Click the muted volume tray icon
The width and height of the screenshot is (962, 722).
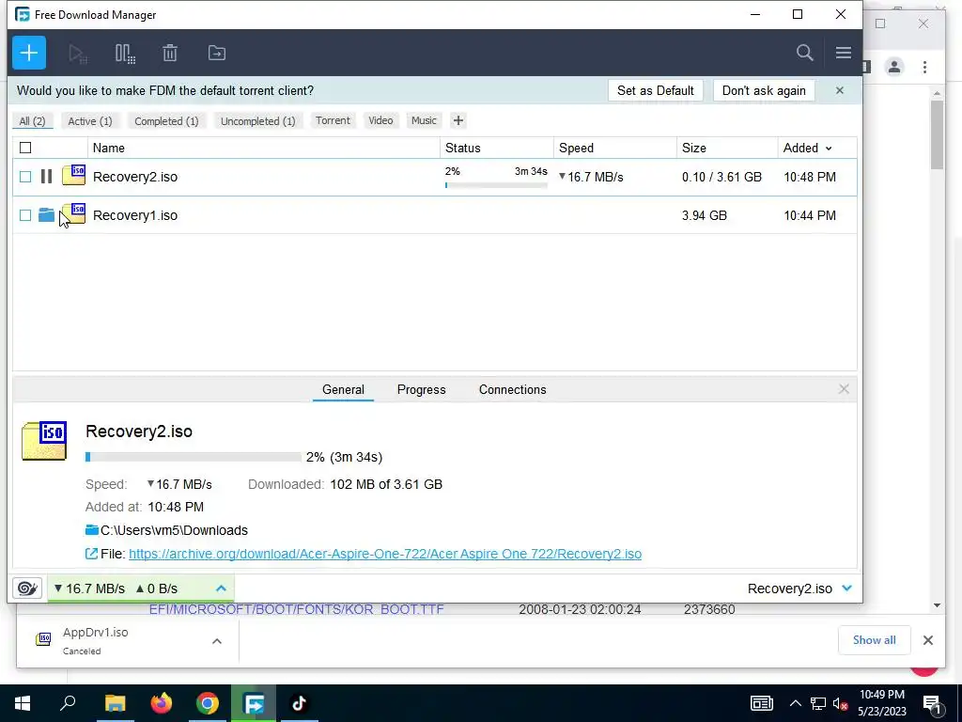[x=840, y=703]
